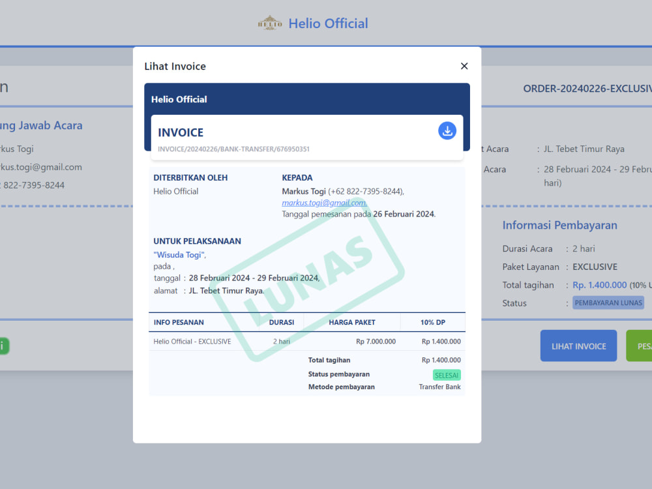The image size is (652, 489).
Task: Click the green PESAN button on the right
Action: (x=641, y=346)
